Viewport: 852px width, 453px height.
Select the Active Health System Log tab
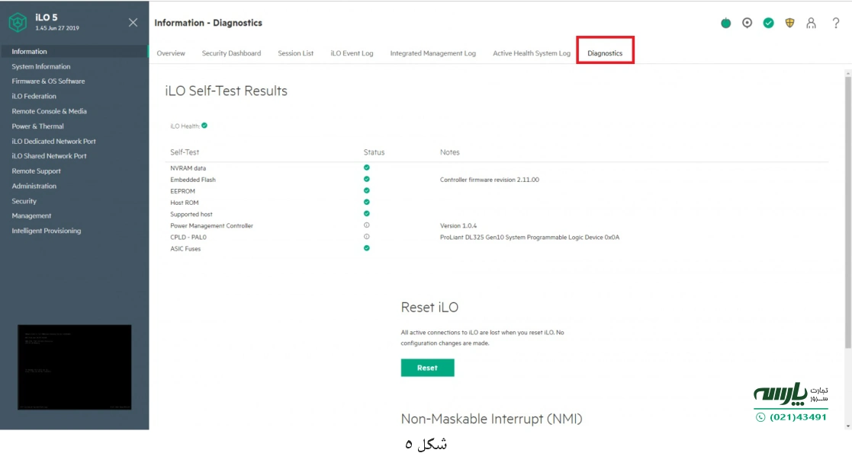click(x=531, y=53)
